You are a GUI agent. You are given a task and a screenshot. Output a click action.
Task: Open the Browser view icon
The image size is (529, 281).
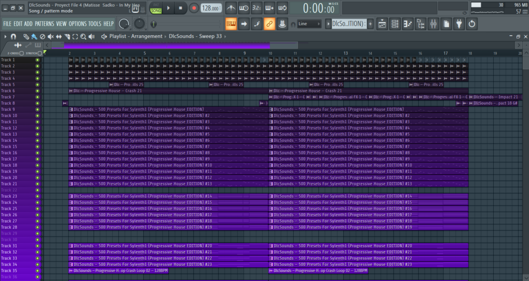click(421, 24)
